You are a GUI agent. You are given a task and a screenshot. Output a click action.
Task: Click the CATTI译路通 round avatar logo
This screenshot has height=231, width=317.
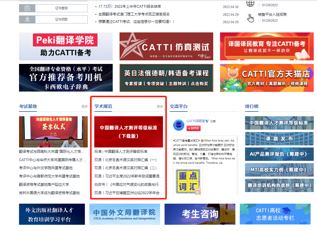[179, 125]
